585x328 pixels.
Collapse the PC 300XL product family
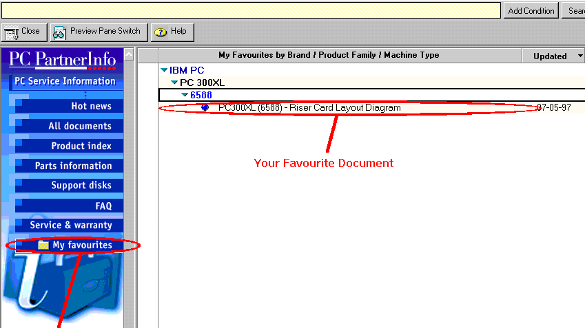[x=174, y=83]
